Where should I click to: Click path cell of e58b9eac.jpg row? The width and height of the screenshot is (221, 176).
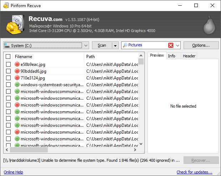112,64
